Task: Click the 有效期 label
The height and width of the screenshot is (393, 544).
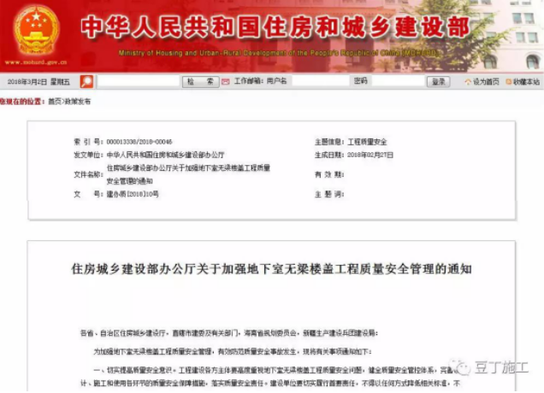Action: (329, 174)
